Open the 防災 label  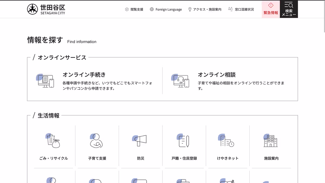point(140,158)
